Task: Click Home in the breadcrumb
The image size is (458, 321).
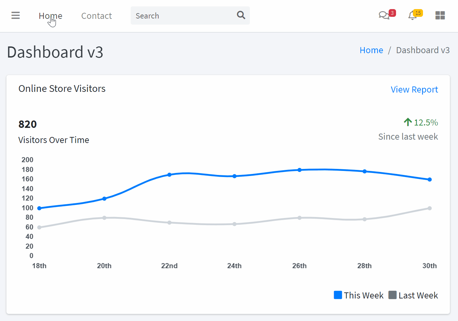Action: [371, 50]
